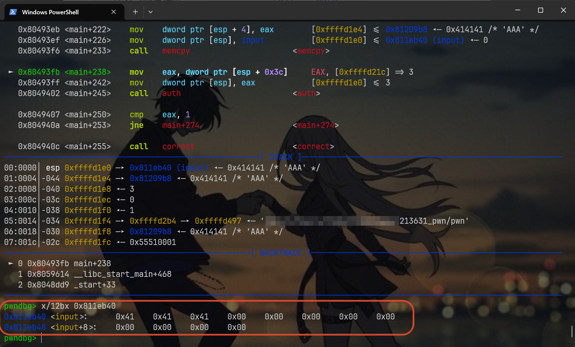Click pointer 0xffffd2b4 in stack
This screenshot has width=575, height=347.
click(x=153, y=221)
